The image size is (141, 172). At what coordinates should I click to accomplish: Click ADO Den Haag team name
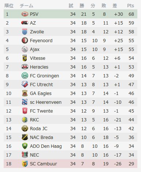pyautogui.click(x=46, y=146)
